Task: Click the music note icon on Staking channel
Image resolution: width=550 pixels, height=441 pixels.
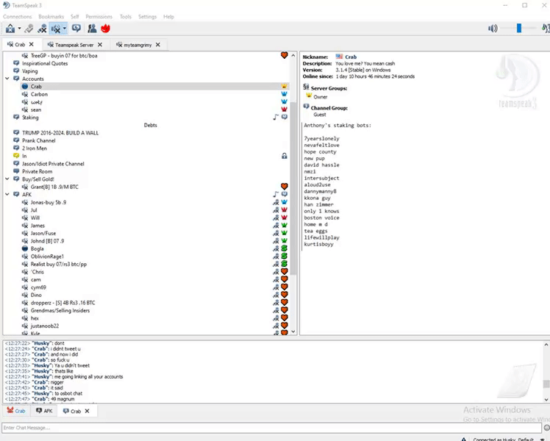Action: 276,117
